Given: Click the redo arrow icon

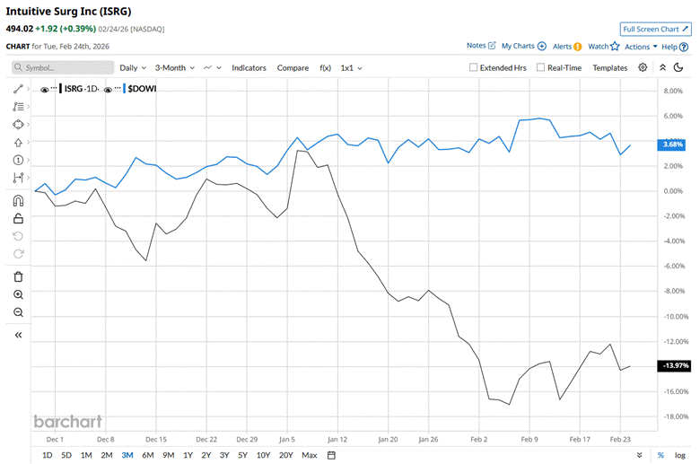Looking at the screenshot, I should 18,254.
